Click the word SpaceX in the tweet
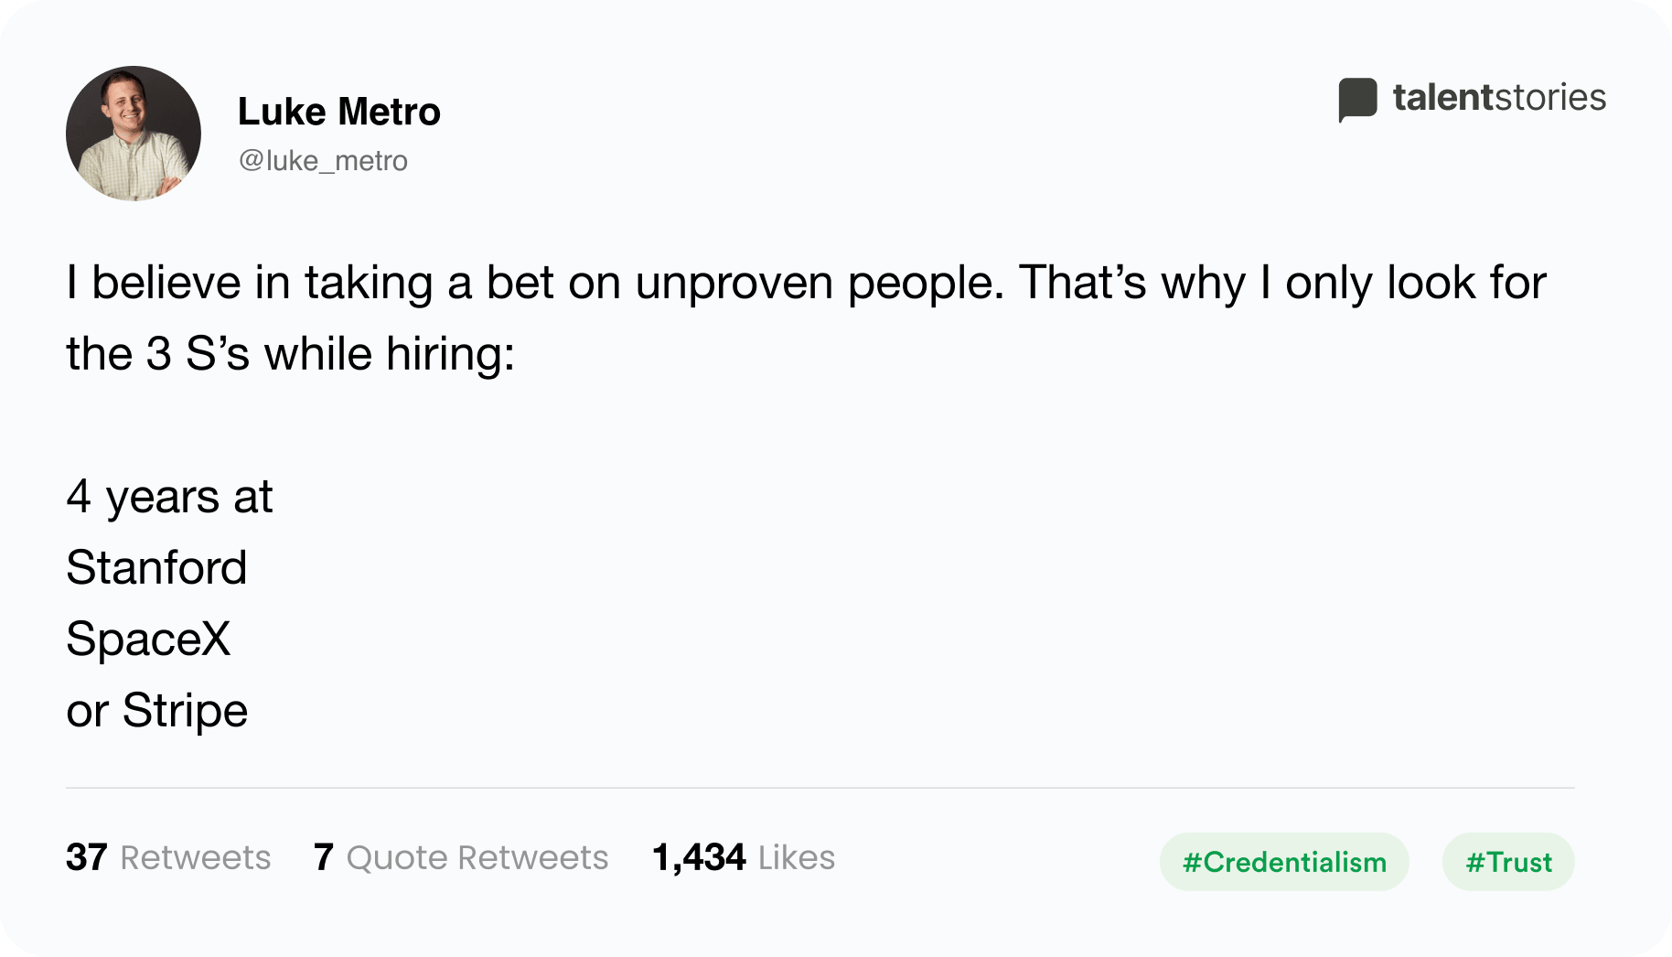Screen dimensions: 1672x957 coord(148,639)
